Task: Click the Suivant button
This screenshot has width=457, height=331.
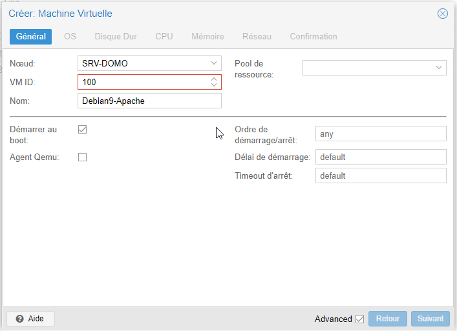Action: (430, 319)
